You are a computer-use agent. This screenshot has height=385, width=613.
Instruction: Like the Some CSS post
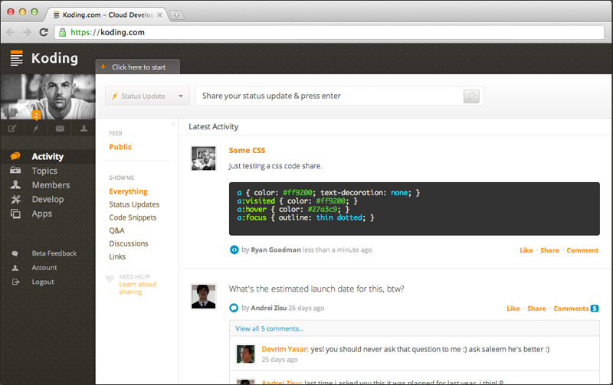click(x=526, y=250)
